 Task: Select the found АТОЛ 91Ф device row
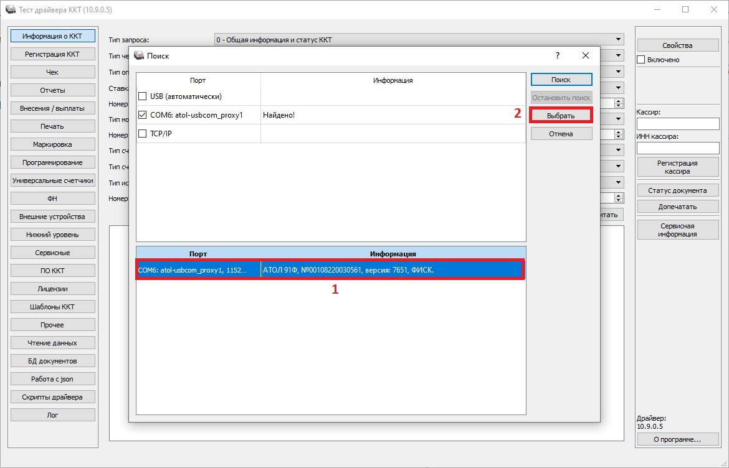pyautogui.click(x=330, y=270)
